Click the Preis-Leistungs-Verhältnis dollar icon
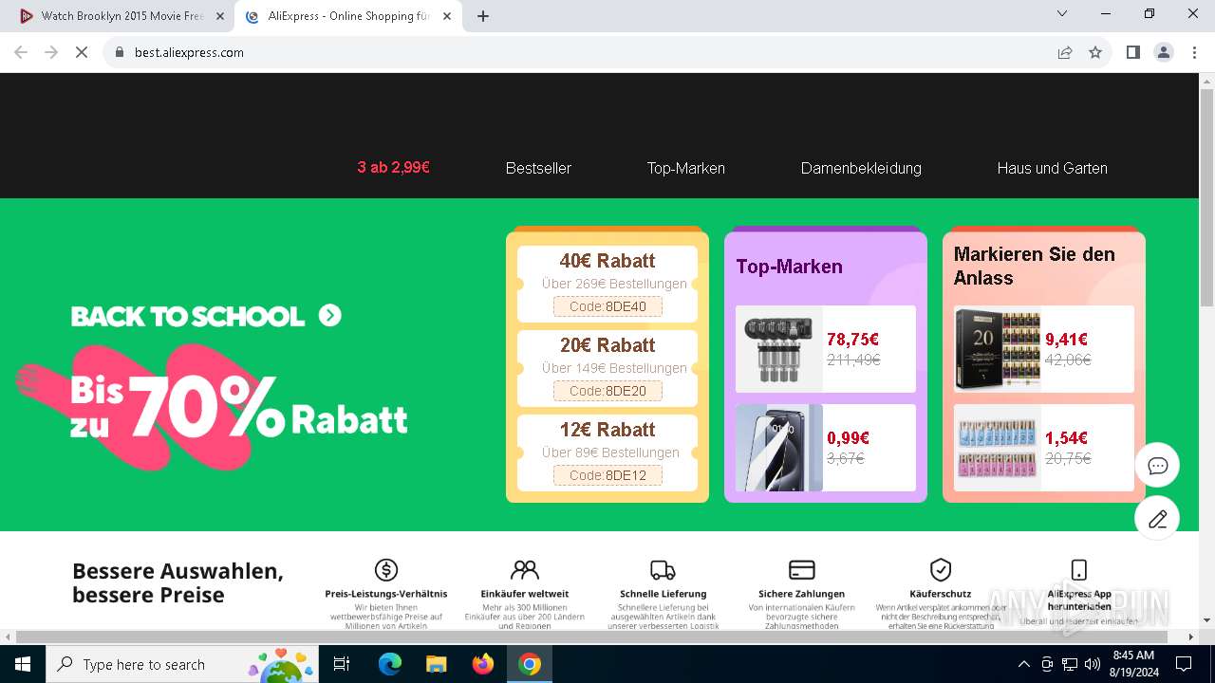 386,569
